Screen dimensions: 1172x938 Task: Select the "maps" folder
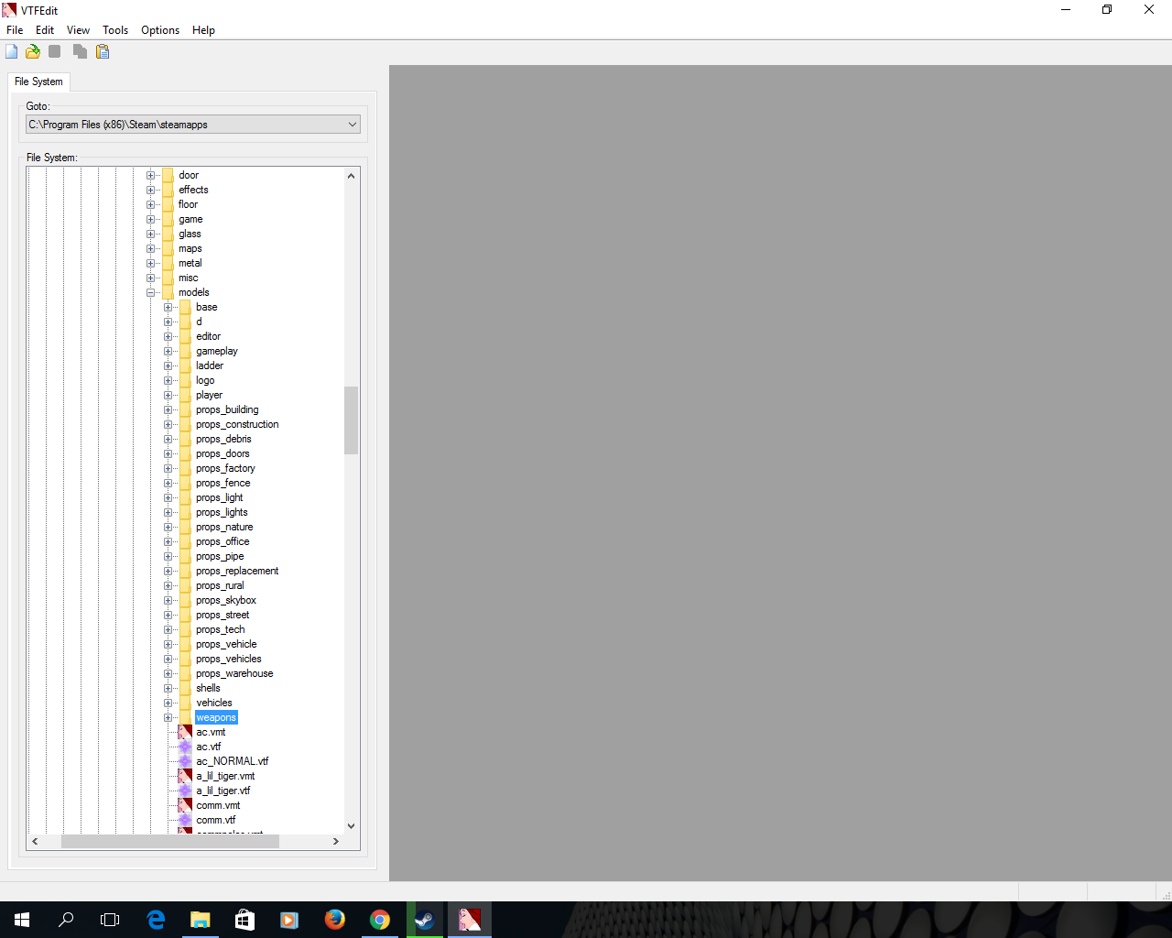[x=190, y=248]
